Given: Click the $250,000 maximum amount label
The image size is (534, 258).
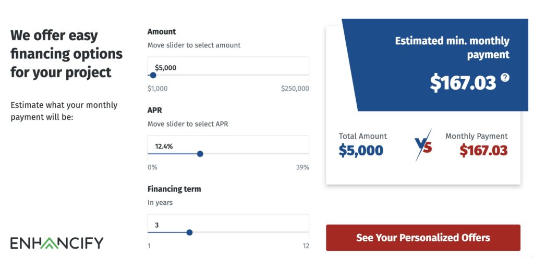Looking at the screenshot, I should [295, 89].
